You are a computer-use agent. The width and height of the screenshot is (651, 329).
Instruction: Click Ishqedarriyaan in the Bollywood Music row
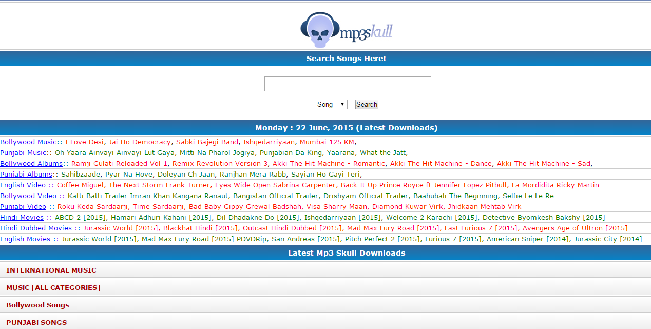point(269,142)
